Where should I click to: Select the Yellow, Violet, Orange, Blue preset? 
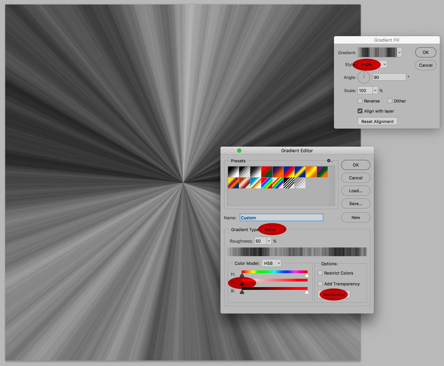point(233,183)
